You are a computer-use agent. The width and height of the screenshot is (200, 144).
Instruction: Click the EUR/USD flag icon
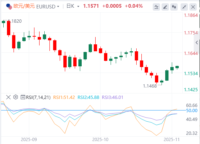pos(9,6)
